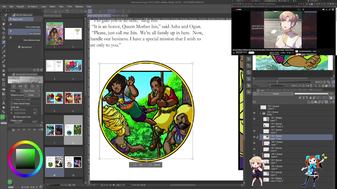This screenshot has height=189, width=337.
Task: Confirm transformation with checkmark icon in Tool property
Action: [32, 86]
